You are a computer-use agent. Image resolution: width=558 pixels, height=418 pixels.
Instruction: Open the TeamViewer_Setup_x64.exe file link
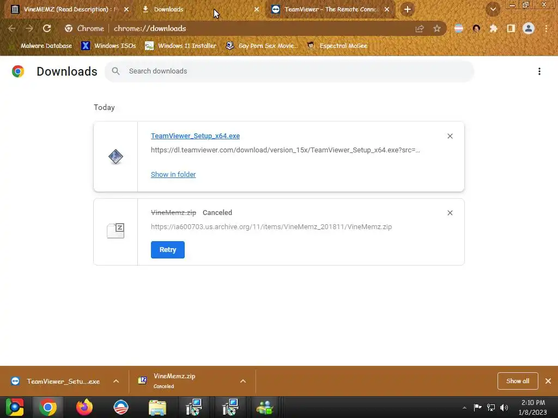196,136
